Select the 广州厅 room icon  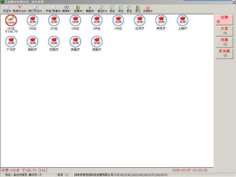coord(11,41)
